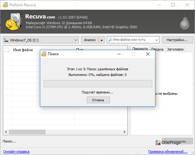
Task: Click the drive icon beside Windows7_OS (C:)
Action: tap(6, 40)
